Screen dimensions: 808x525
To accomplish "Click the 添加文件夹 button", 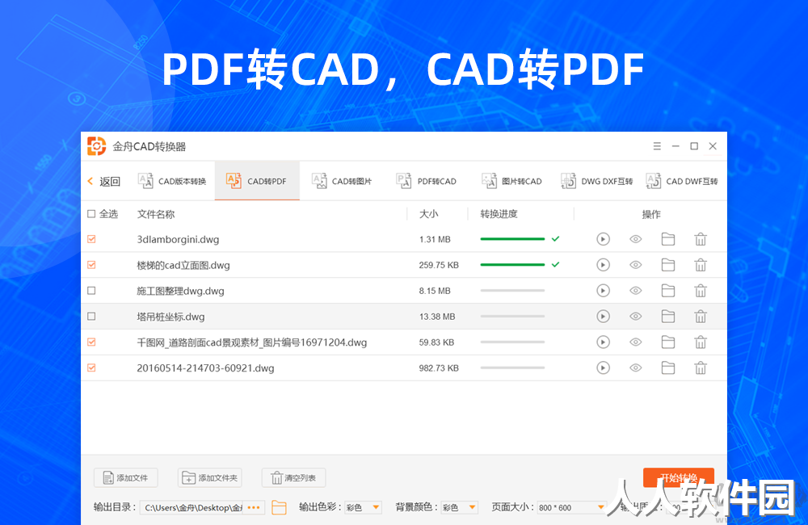I will 210,477.
